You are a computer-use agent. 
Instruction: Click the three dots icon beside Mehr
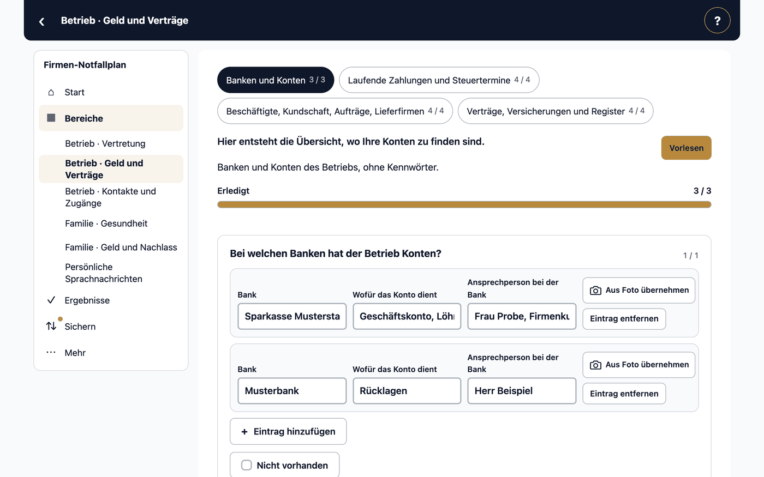(51, 352)
